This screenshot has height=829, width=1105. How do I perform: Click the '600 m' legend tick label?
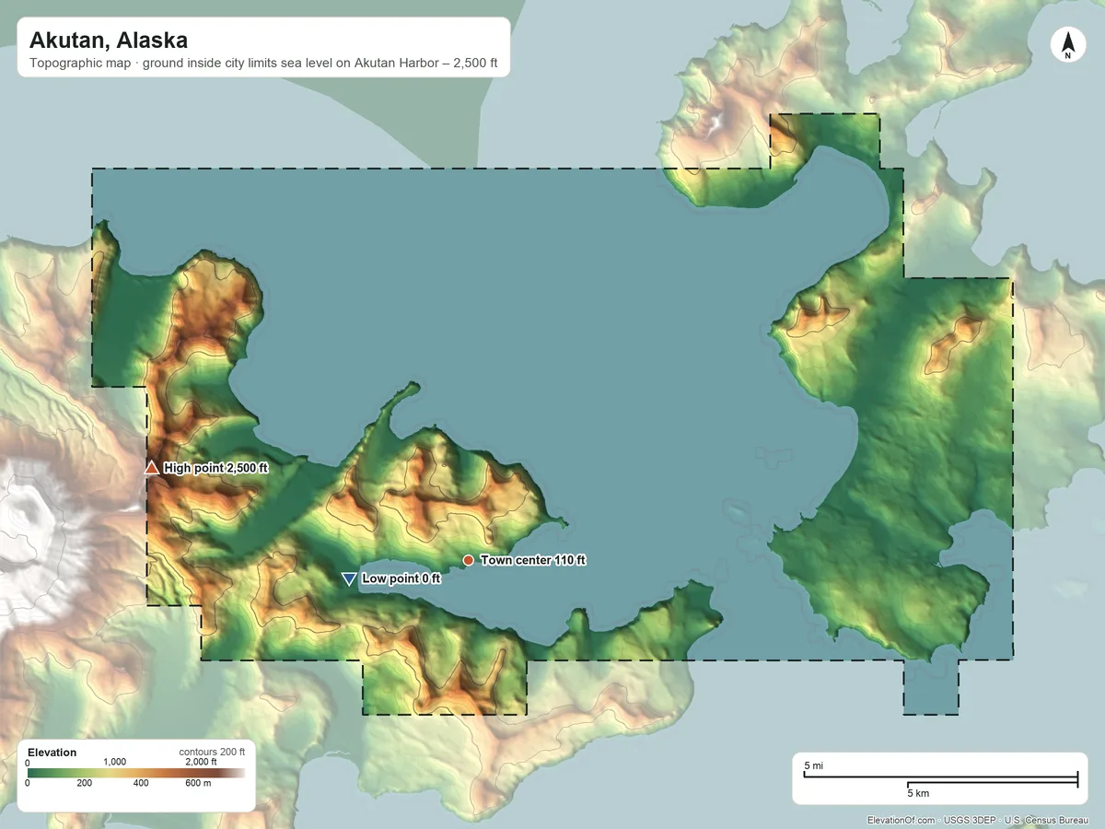tap(198, 784)
